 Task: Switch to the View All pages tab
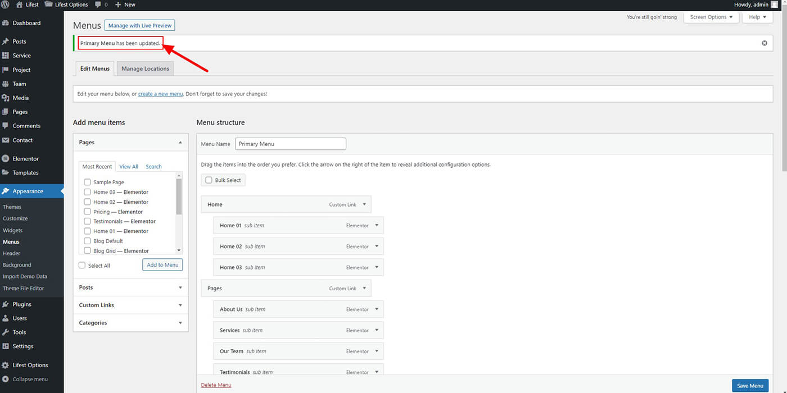point(129,167)
